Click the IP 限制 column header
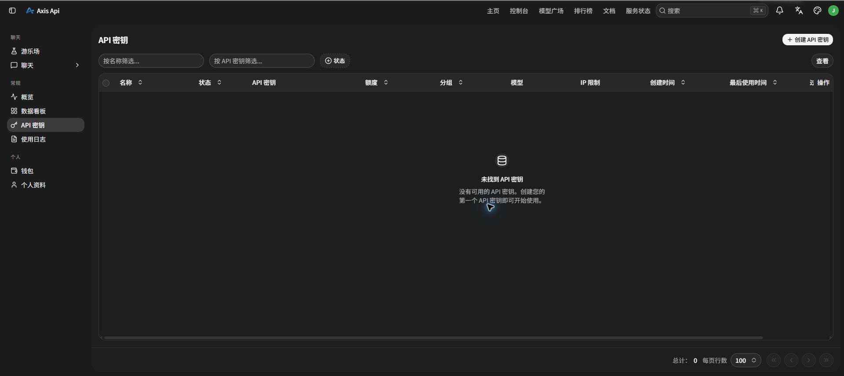 coord(590,82)
